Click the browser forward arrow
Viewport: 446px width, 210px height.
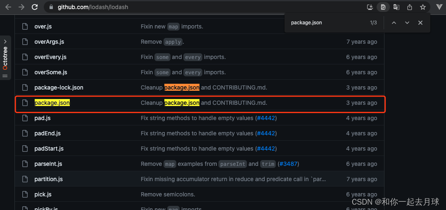click(x=21, y=7)
